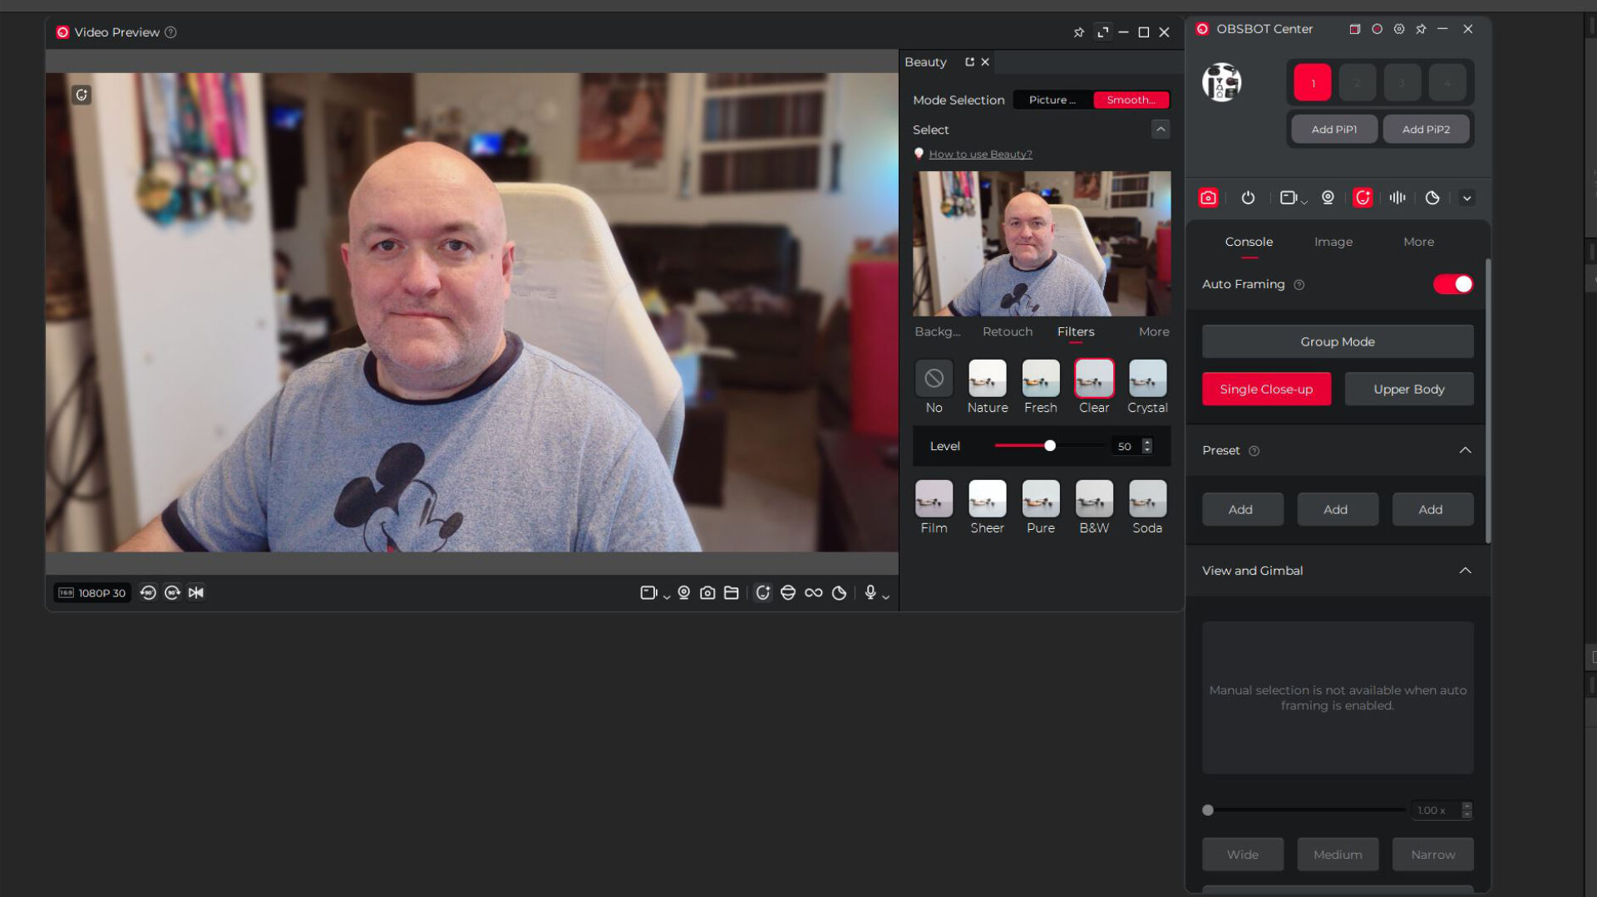This screenshot has height=897, width=1597.
Task: Click Add PiP1 button
Action: point(1334,130)
